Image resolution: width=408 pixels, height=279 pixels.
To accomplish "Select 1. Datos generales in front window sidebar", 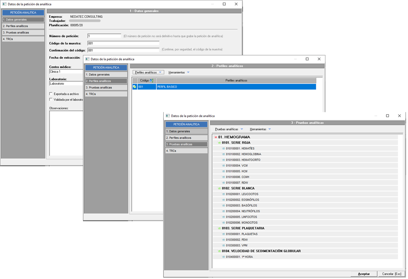I will 186,131.
